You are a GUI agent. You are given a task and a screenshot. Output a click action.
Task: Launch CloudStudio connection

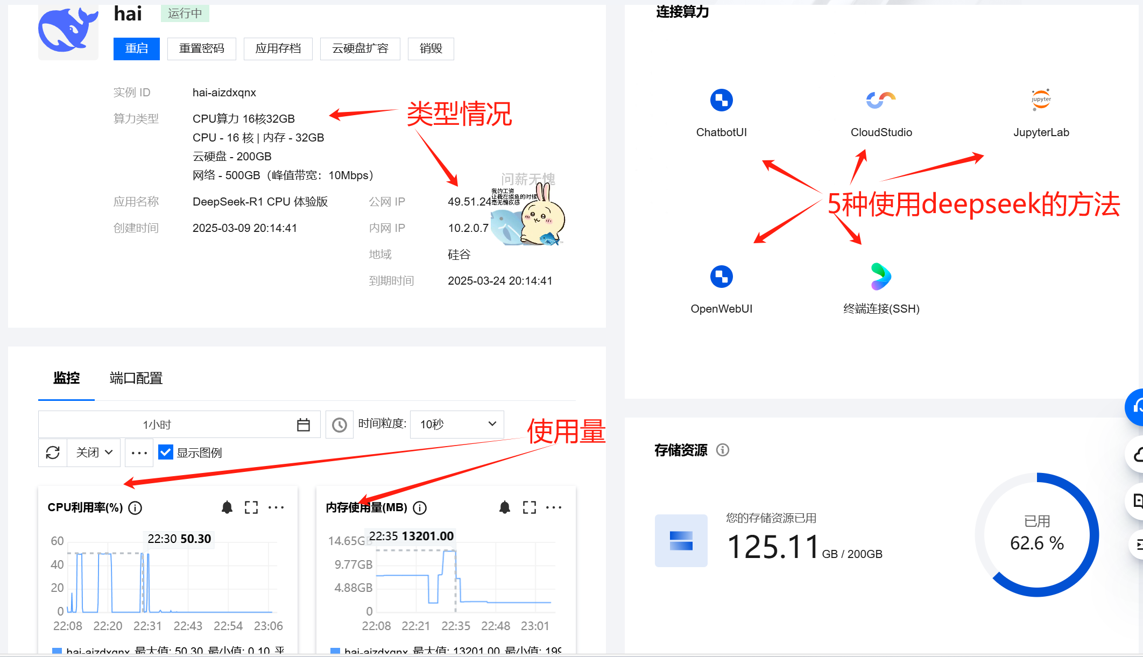(881, 100)
